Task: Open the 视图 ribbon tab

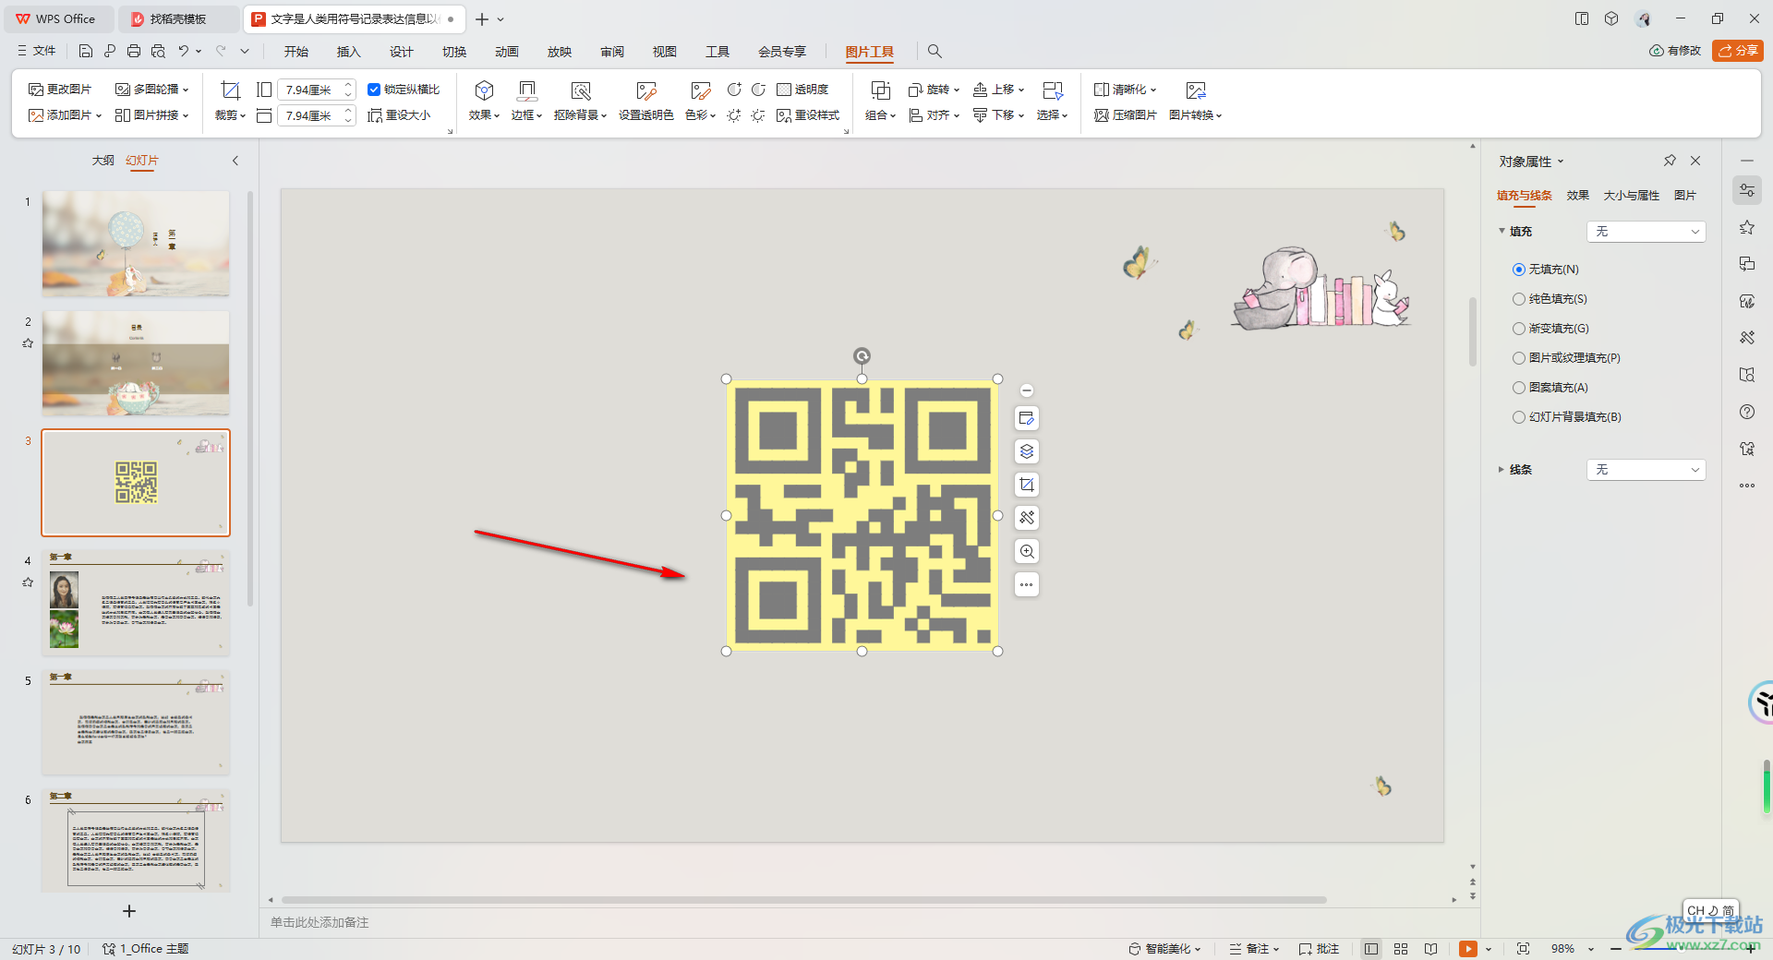Action: point(664,52)
